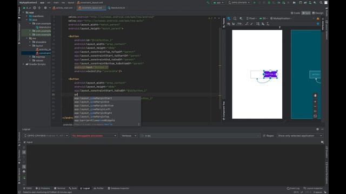Open Component Tree side tab

pyautogui.click(x=224, y=111)
